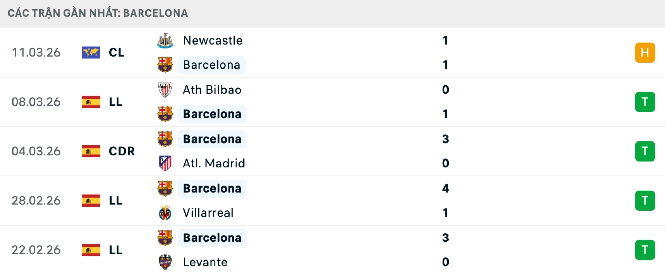Expand the CDR competition entry
This screenshot has width=665, height=274.
[121, 151]
